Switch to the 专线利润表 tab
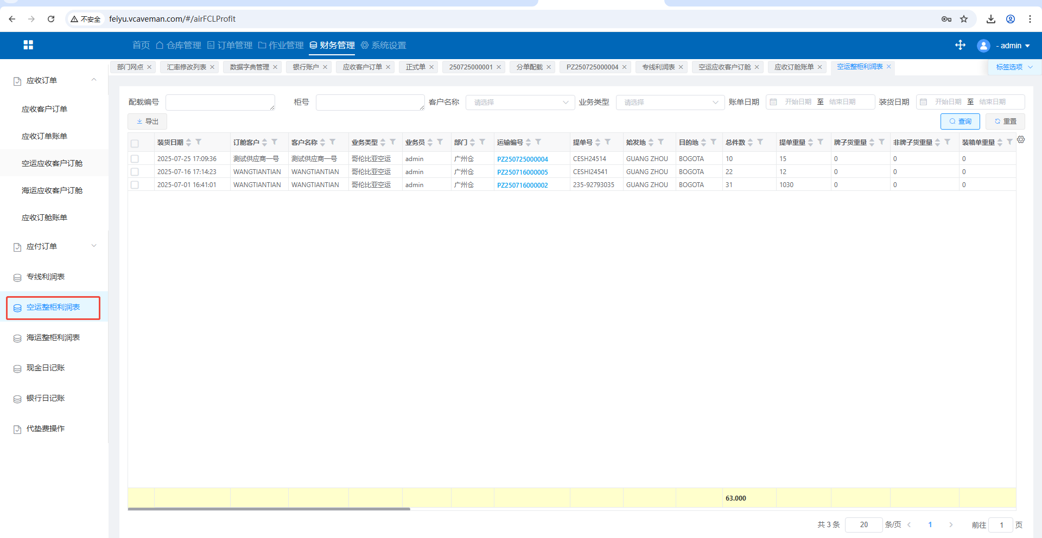The image size is (1042, 538). pos(658,67)
